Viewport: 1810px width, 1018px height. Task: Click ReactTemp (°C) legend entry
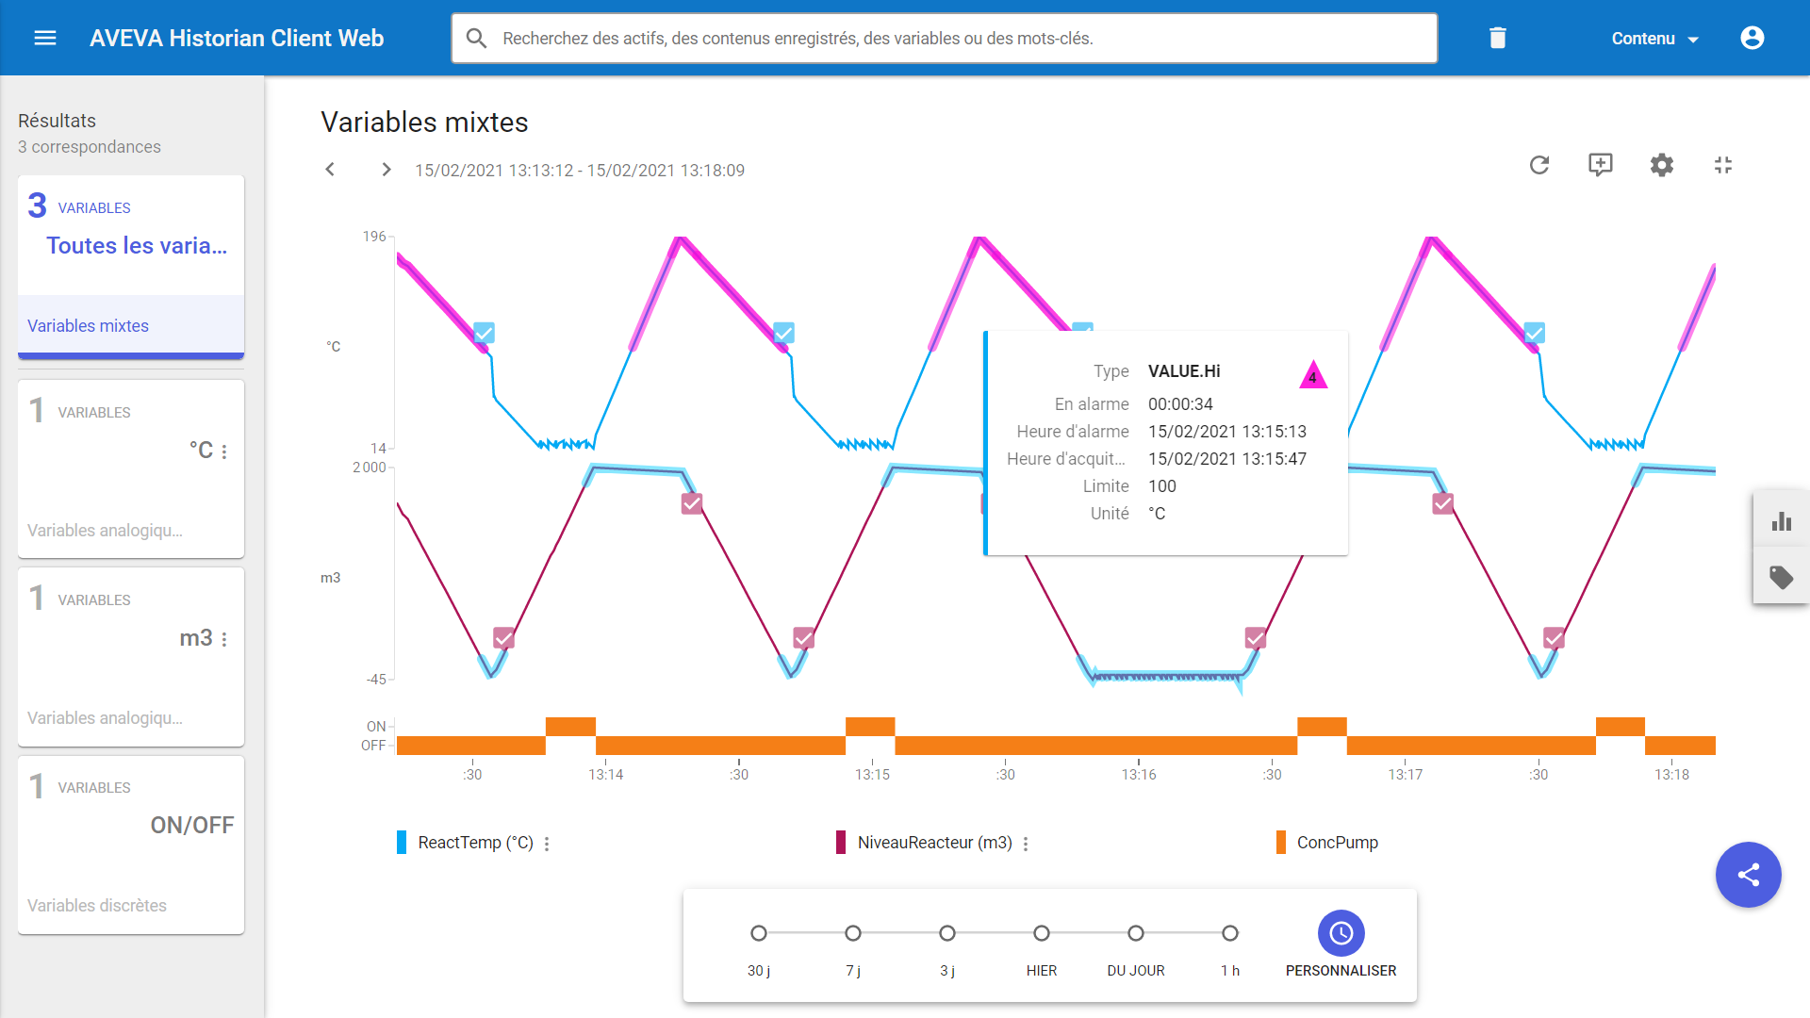point(475,843)
